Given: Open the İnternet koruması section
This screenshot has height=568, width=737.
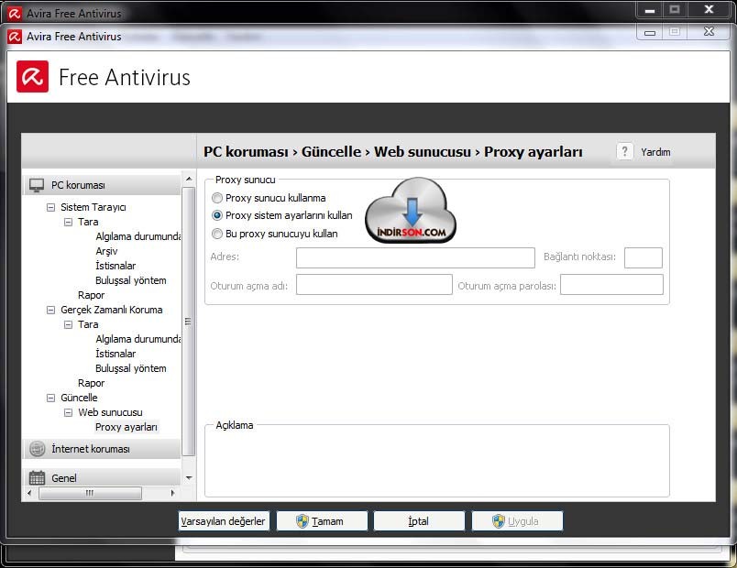Looking at the screenshot, I should [x=102, y=449].
